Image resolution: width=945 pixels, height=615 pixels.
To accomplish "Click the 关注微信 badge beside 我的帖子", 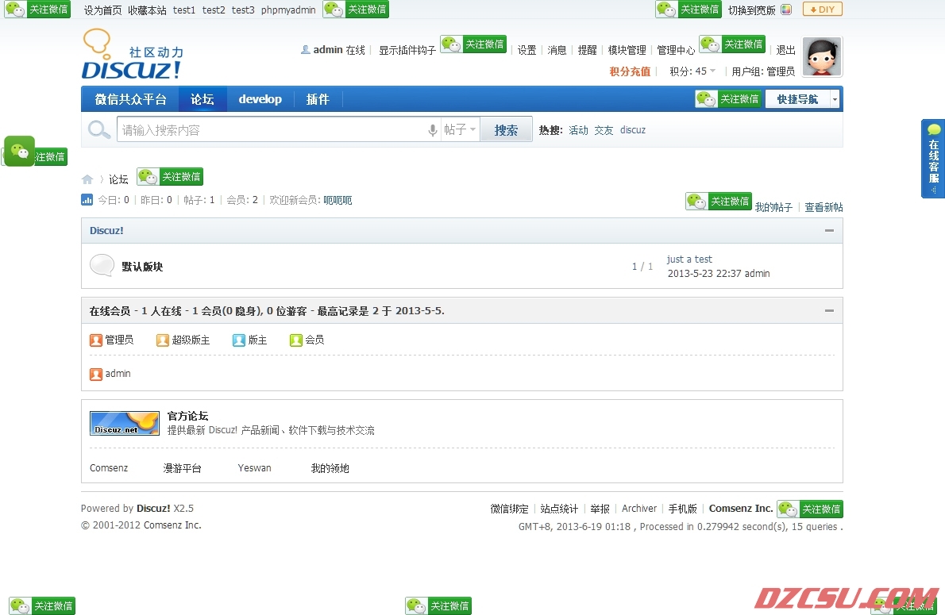I will pyautogui.click(x=719, y=202).
